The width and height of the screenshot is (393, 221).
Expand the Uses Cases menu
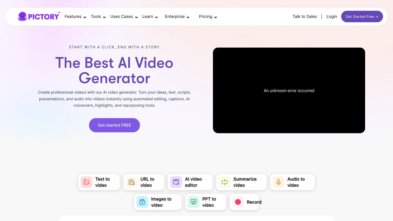124,17
